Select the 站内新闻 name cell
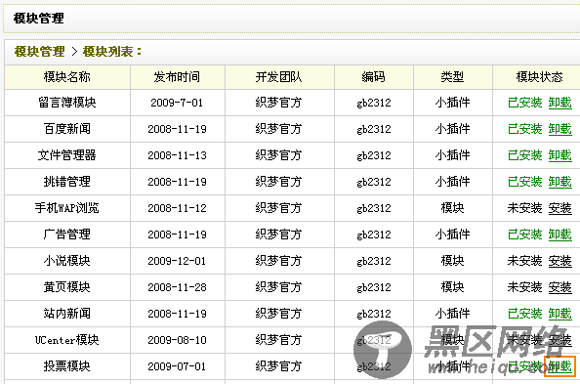 click(x=67, y=314)
